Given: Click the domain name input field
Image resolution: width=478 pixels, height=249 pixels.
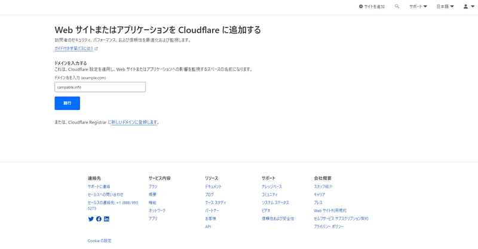Looking at the screenshot, I should point(100,87).
